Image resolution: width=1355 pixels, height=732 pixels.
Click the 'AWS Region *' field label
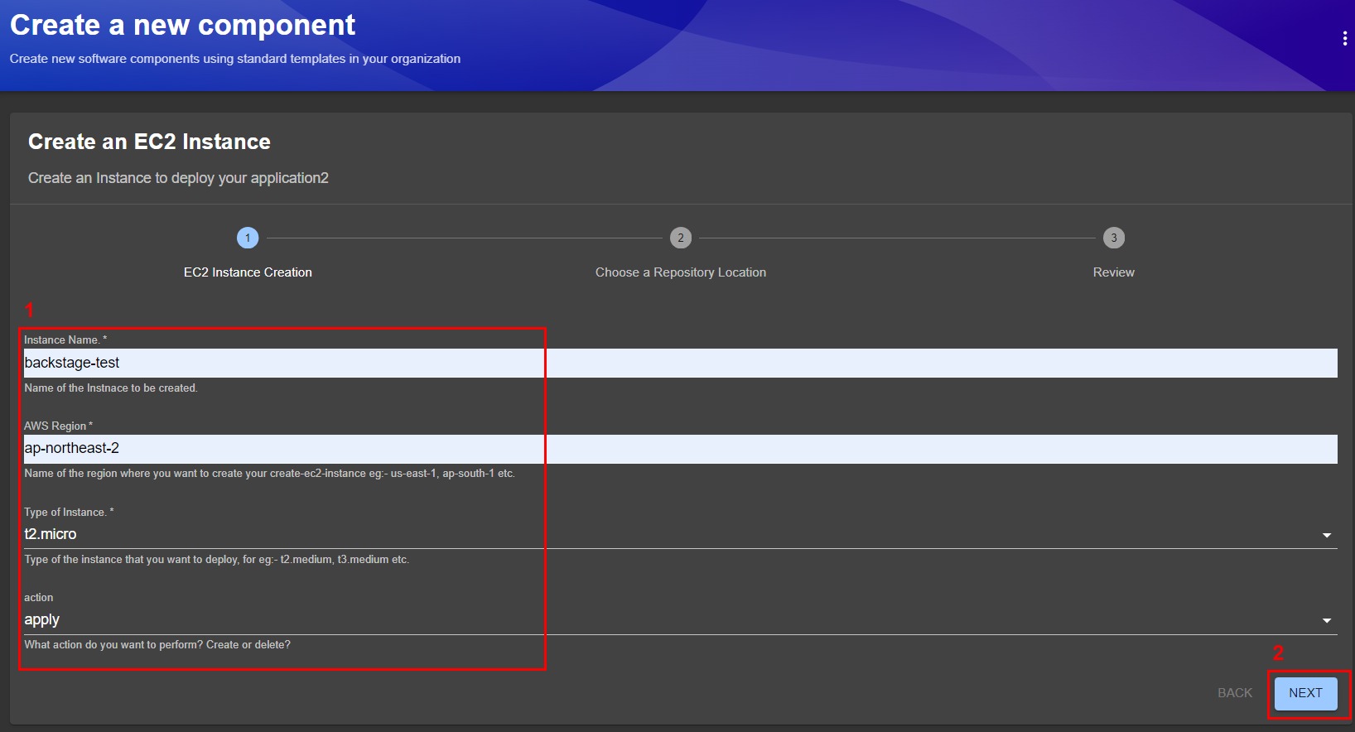tap(58, 426)
